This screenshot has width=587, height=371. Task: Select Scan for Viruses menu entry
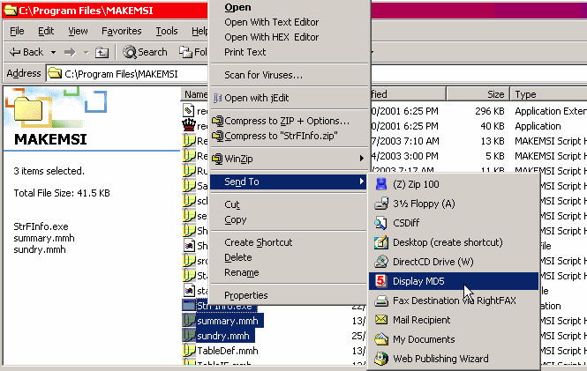(x=263, y=75)
